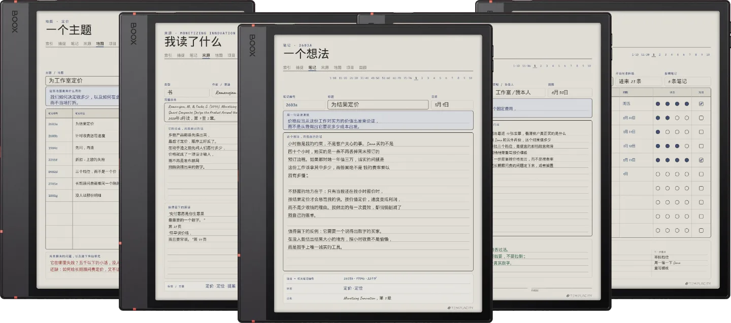Toggle the checked box in the 3月19日 row

(x=701, y=160)
